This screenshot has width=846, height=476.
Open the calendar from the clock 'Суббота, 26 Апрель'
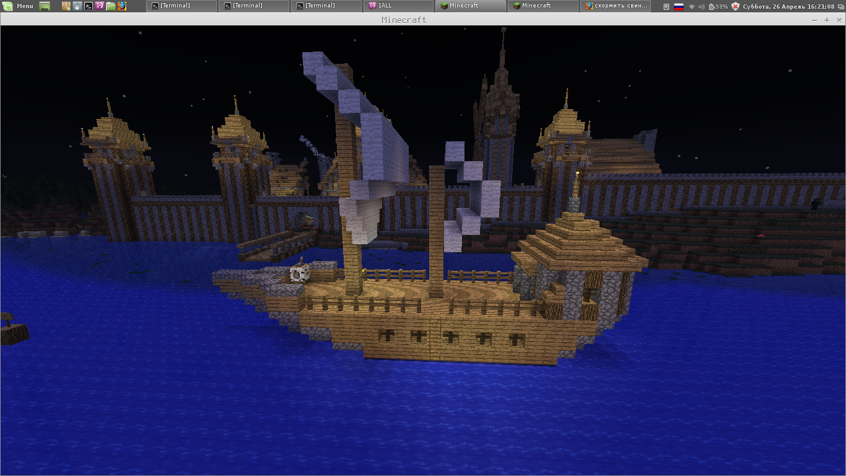[x=788, y=6]
